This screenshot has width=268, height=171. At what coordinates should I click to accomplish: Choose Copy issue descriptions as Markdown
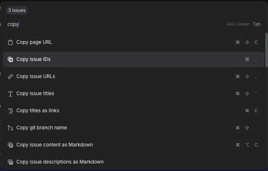click(134, 162)
